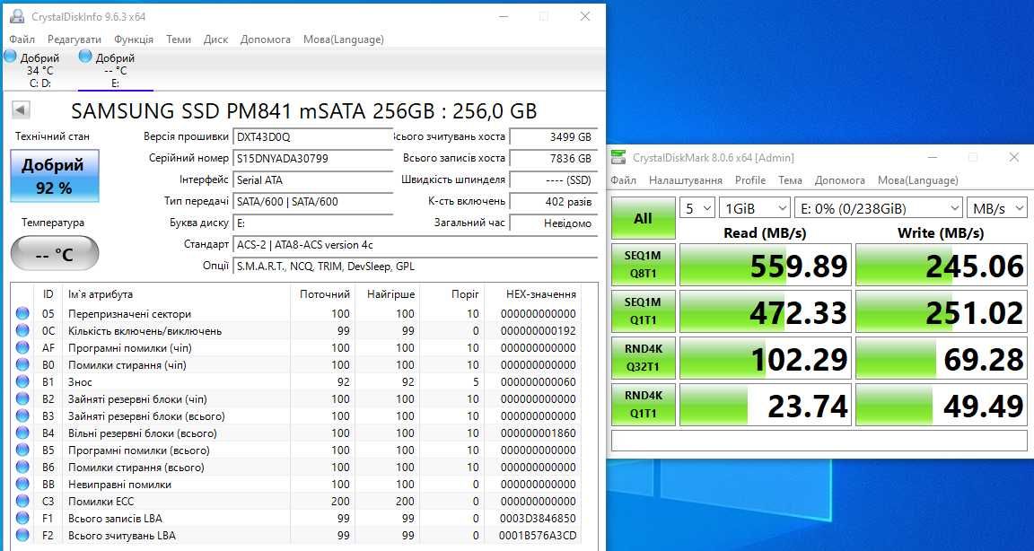Image resolution: width=1034 pixels, height=551 pixels.
Task: Open unit dropdown showing MB/s
Action: pyautogui.click(x=997, y=208)
